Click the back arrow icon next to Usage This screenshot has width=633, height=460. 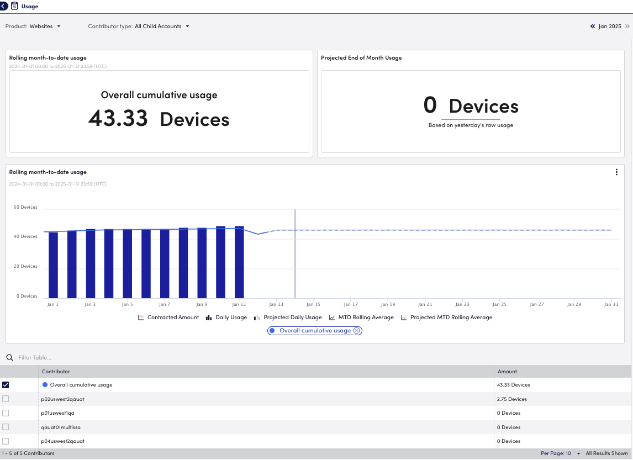(x=4, y=6)
